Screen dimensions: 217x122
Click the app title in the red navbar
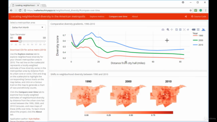point(48,17)
